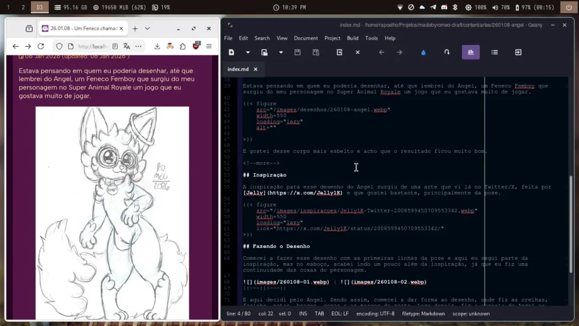Click the power button in top bar

pos(568,7)
